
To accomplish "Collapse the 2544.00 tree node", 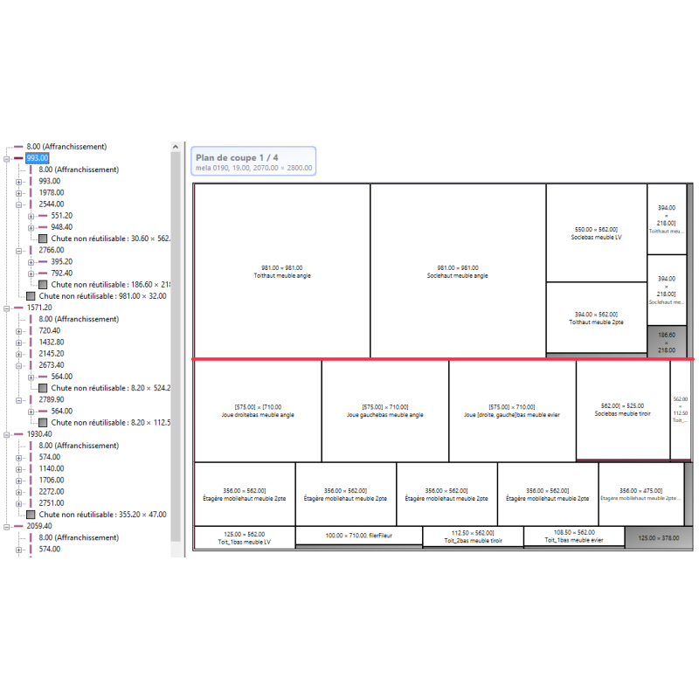I will point(19,204).
